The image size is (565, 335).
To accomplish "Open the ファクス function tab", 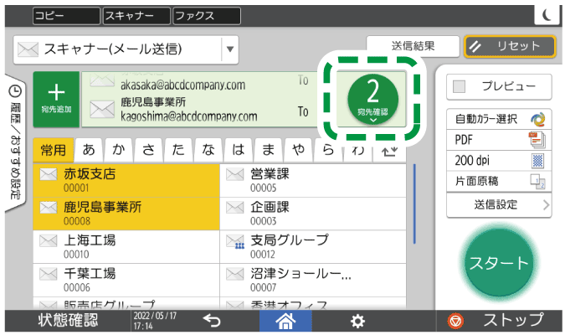I will click(x=207, y=16).
